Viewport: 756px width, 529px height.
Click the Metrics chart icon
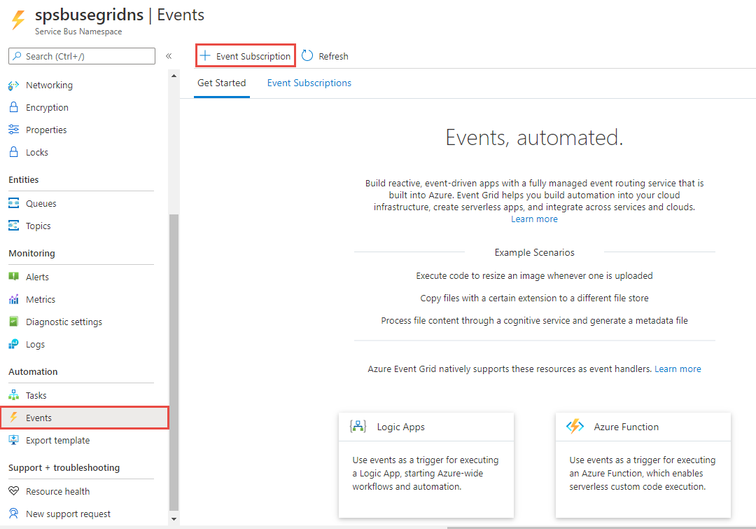[x=13, y=300]
